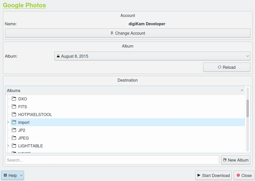Expand the LIGHTTABLE album tree node
Image resolution: width=255 pixels, height=181 pixels.
coord(8,146)
